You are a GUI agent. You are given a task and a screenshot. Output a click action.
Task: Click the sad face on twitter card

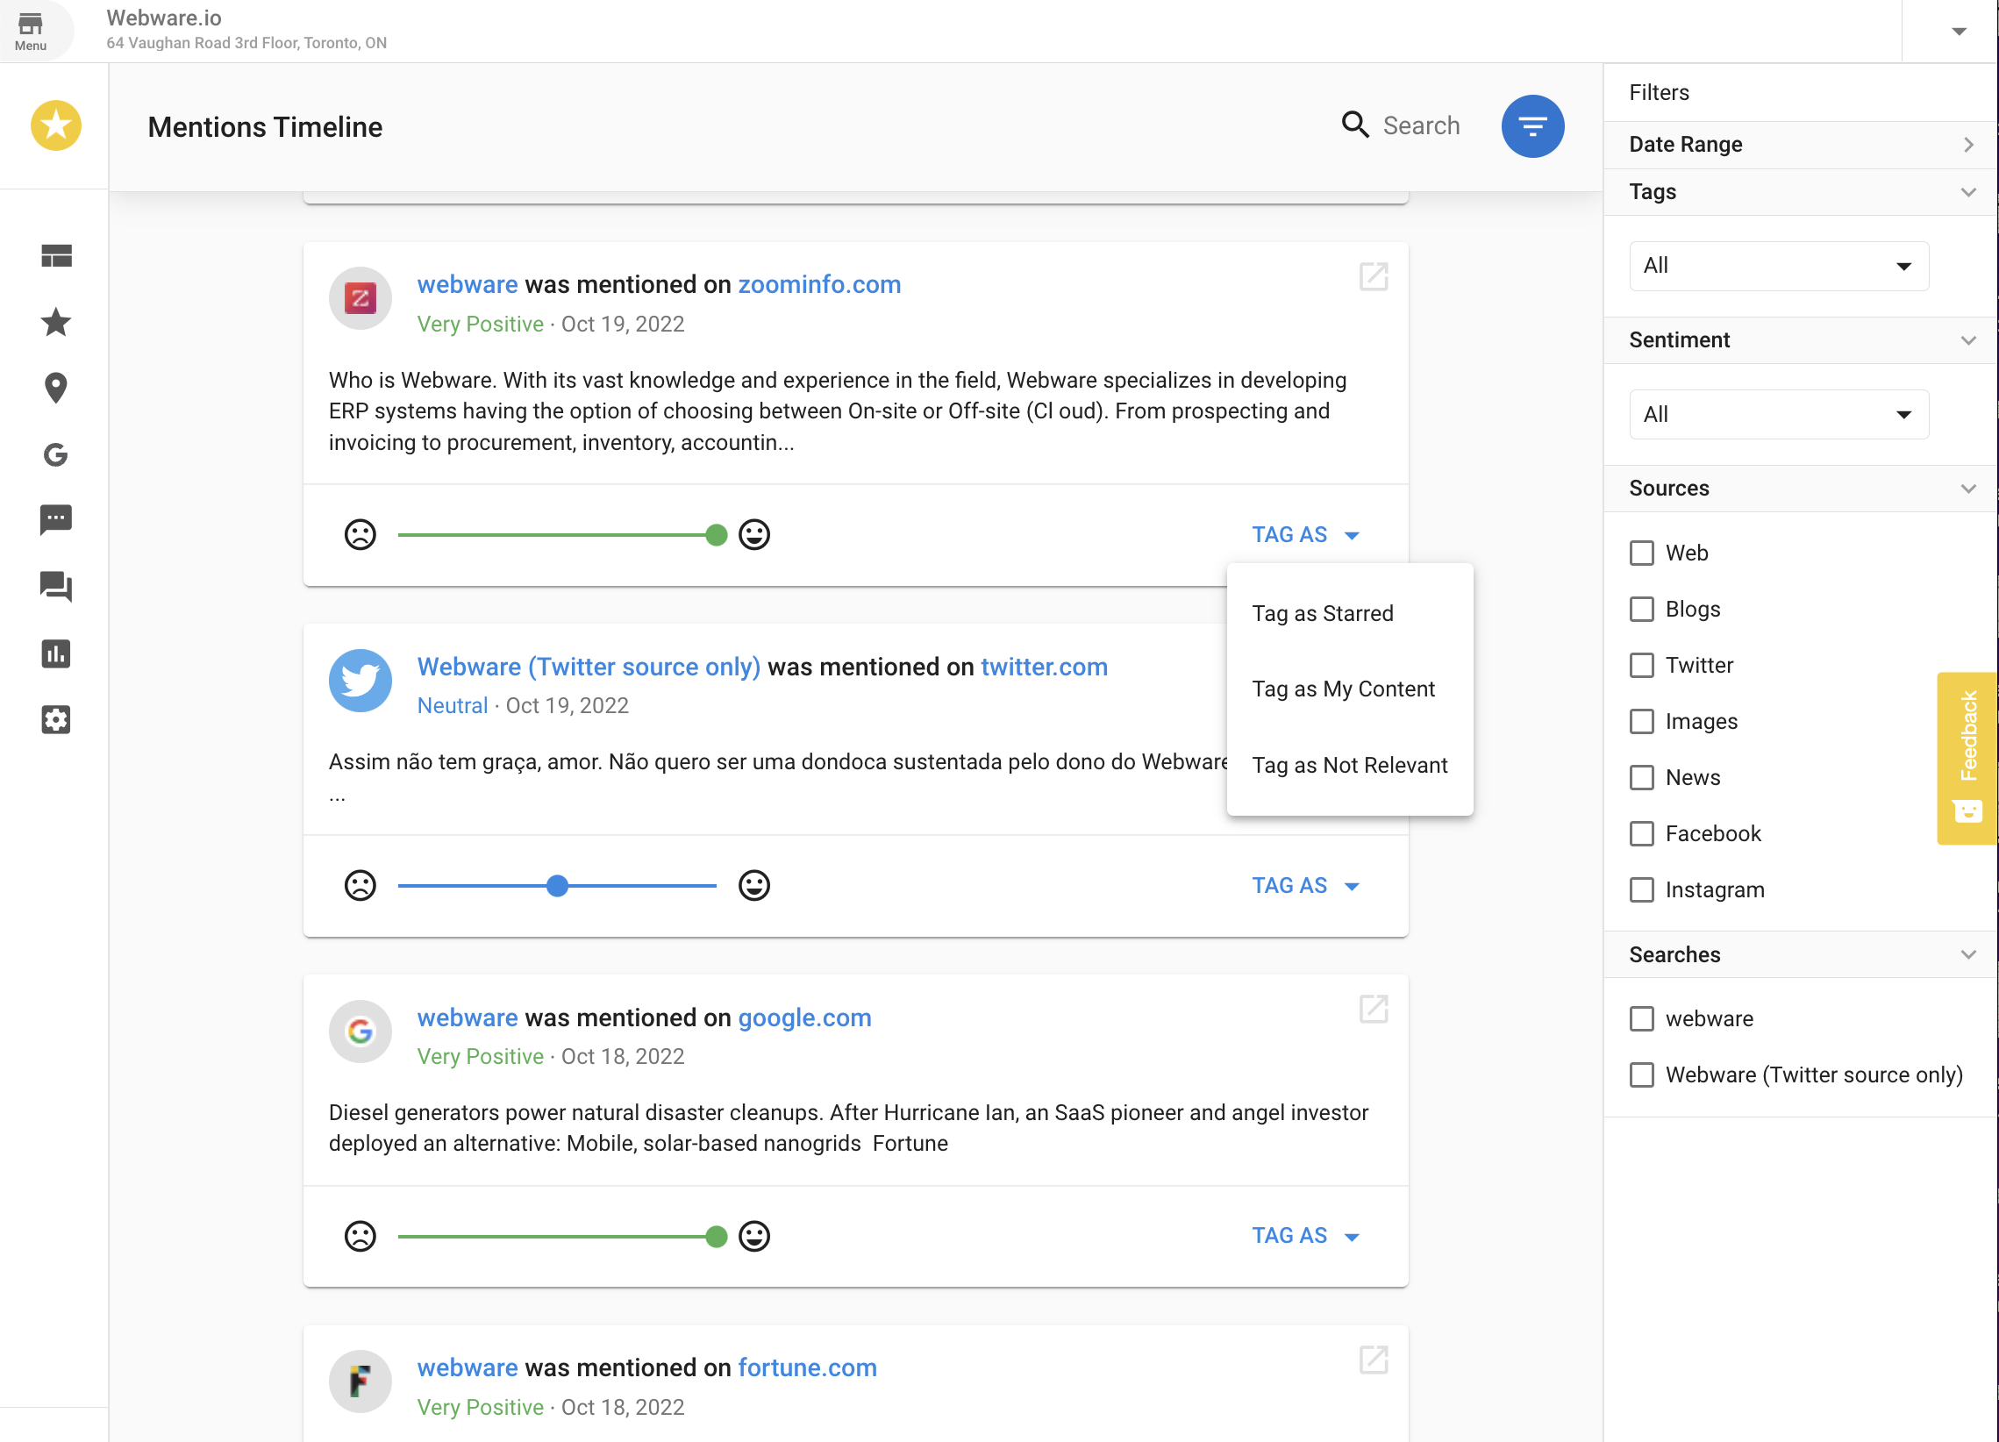[361, 886]
